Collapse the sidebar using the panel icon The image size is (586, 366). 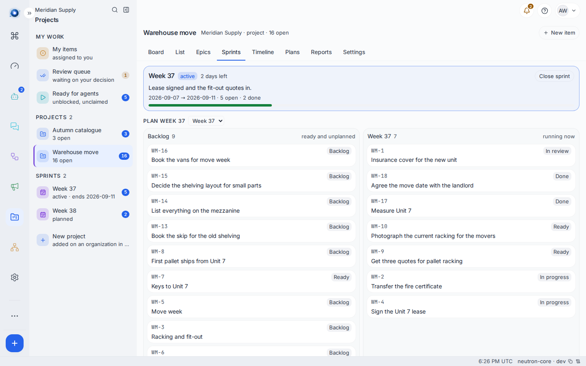[x=126, y=10]
